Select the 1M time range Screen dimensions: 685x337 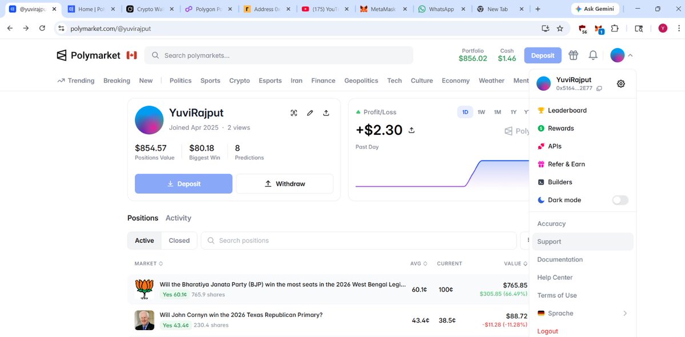(498, 112)
